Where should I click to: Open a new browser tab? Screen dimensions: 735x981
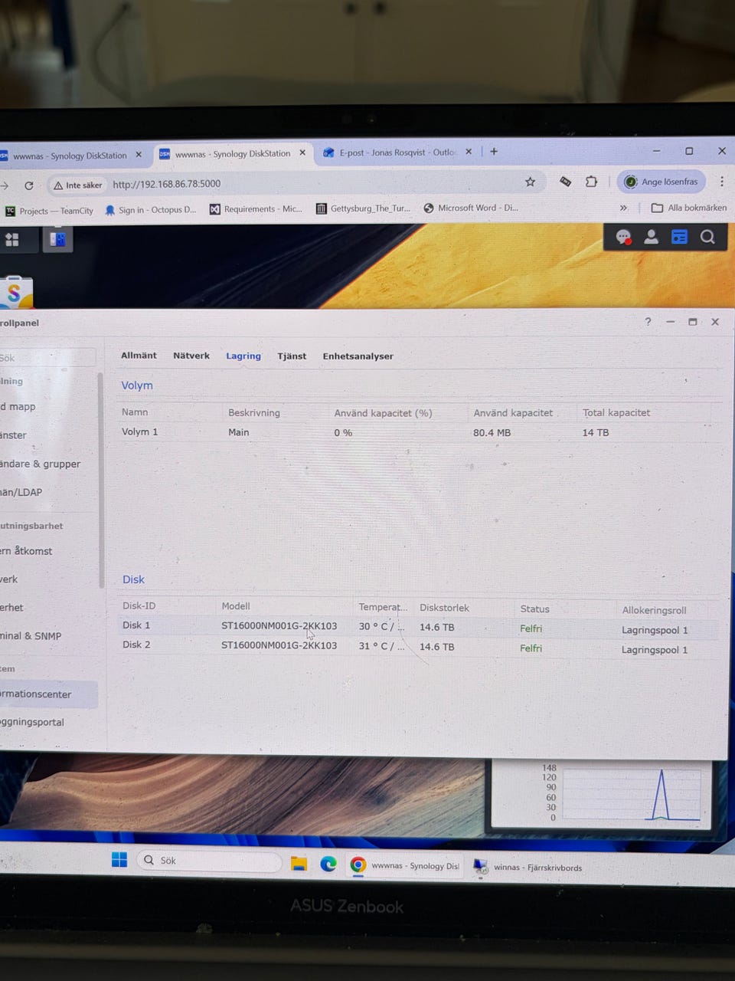click(494, 151)
